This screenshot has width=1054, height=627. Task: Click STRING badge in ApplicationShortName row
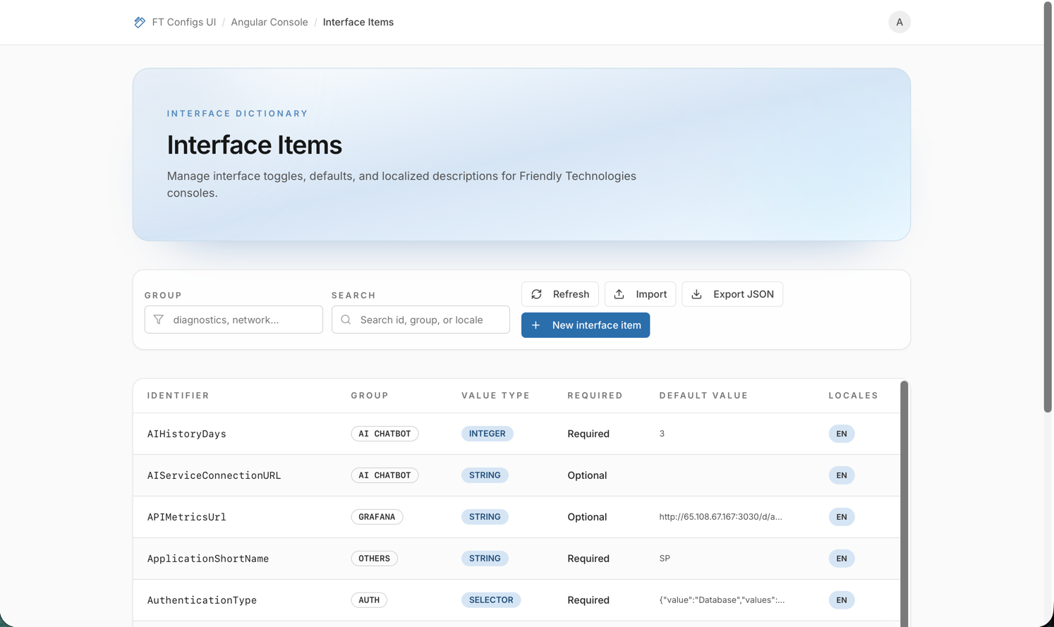point(485,559)
